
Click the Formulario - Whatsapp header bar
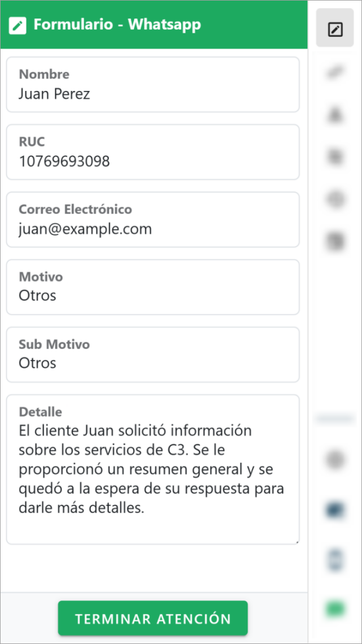(152, 25)
